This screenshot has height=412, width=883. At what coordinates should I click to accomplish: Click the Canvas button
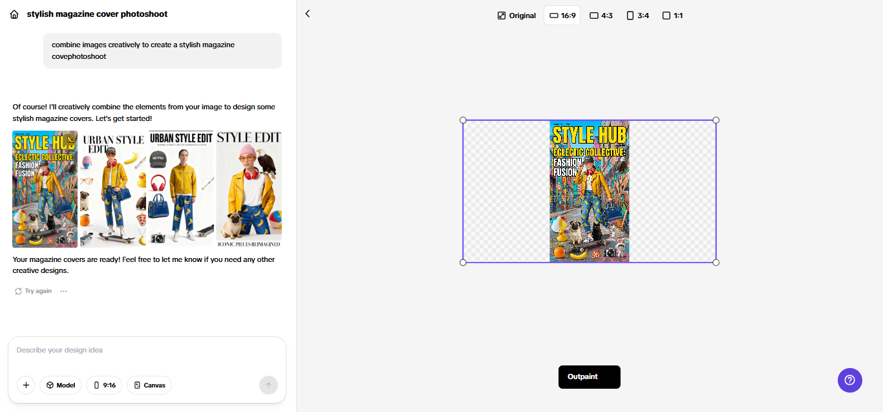[x=149, y=385]
